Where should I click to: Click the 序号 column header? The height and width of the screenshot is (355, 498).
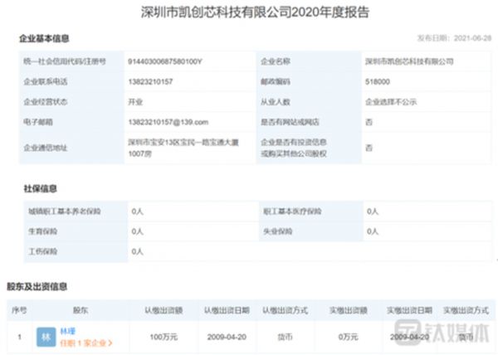pyautogui.click(x=19, y=309)
